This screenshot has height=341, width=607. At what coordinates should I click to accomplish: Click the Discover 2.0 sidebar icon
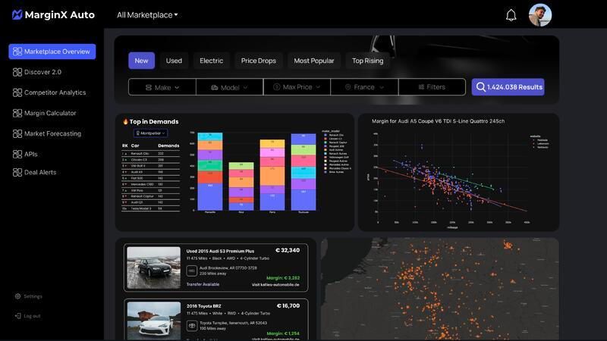17,72
